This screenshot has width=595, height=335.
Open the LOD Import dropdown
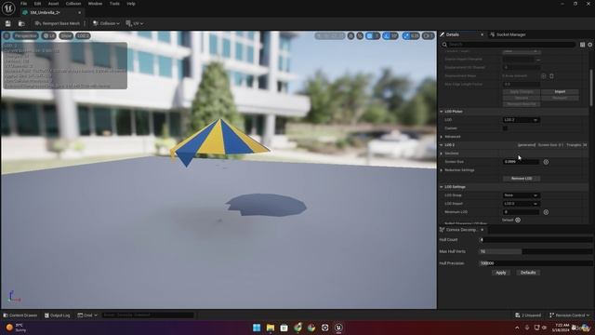pos(521,204)
